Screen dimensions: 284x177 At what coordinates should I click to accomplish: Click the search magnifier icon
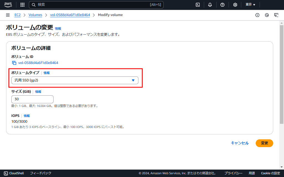34,5
